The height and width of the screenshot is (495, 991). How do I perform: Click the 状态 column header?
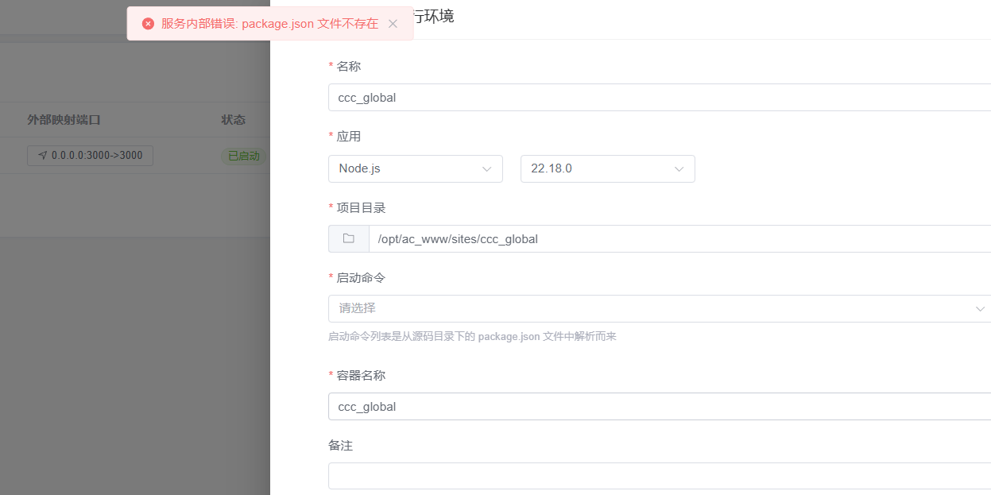point(233,120)
